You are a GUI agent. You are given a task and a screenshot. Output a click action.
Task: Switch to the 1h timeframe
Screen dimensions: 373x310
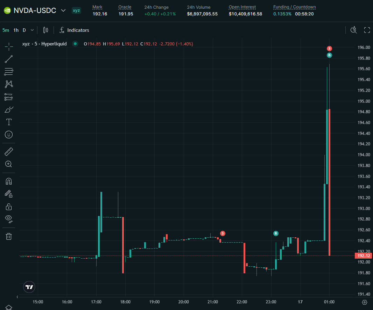pos(16,30)
